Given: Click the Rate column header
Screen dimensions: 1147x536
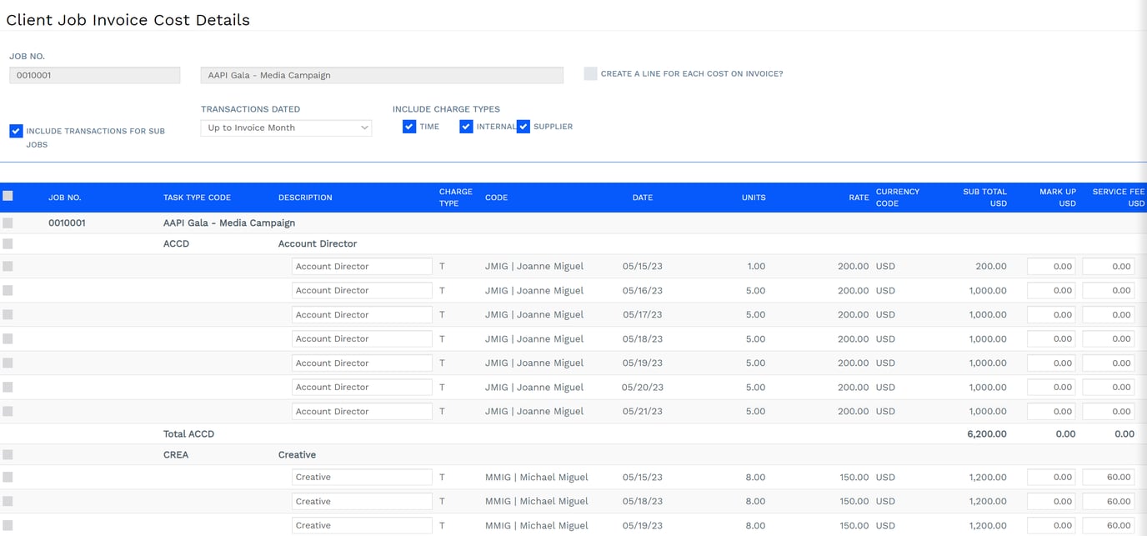Looking at the screenshot, I should click(x=859, y=198).
